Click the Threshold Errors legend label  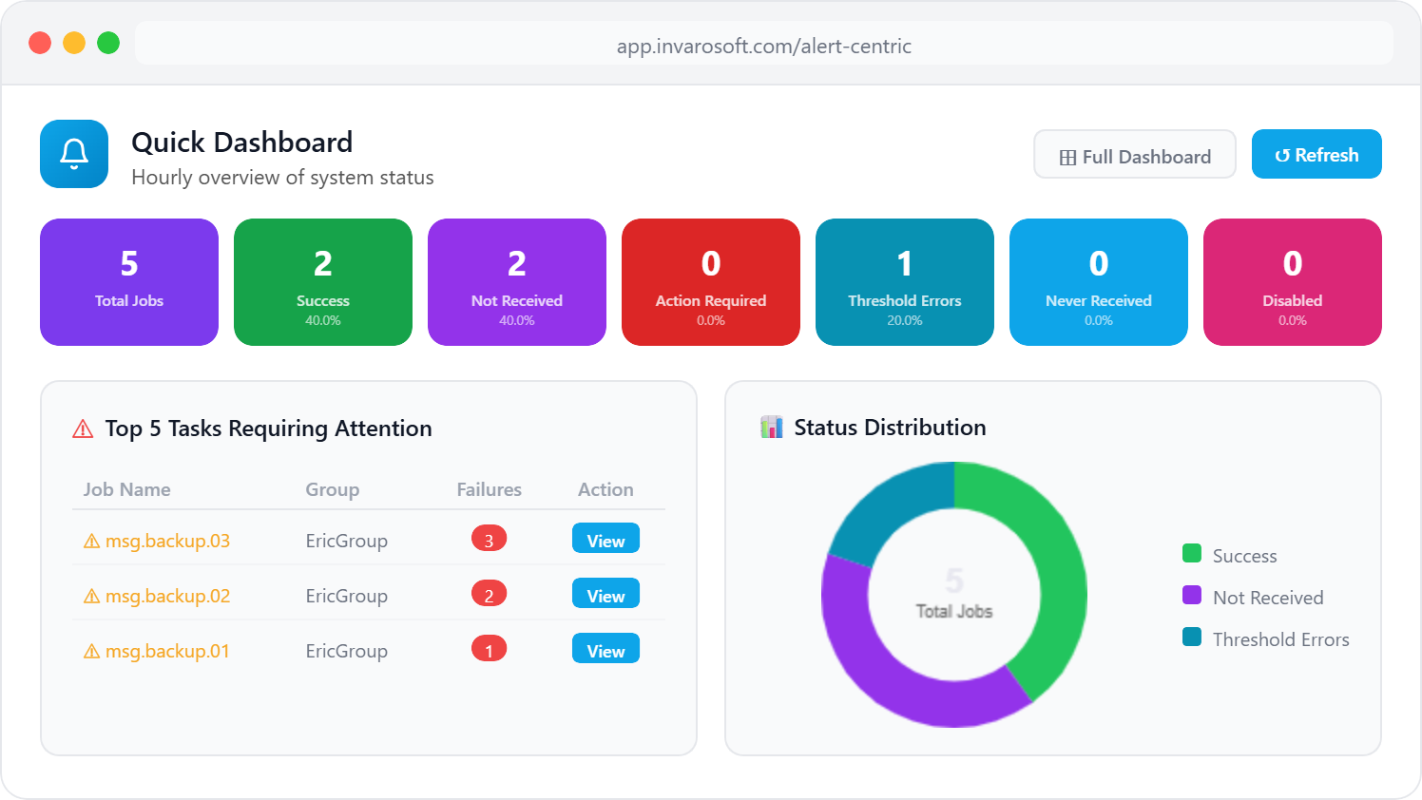coord(1280,639)
